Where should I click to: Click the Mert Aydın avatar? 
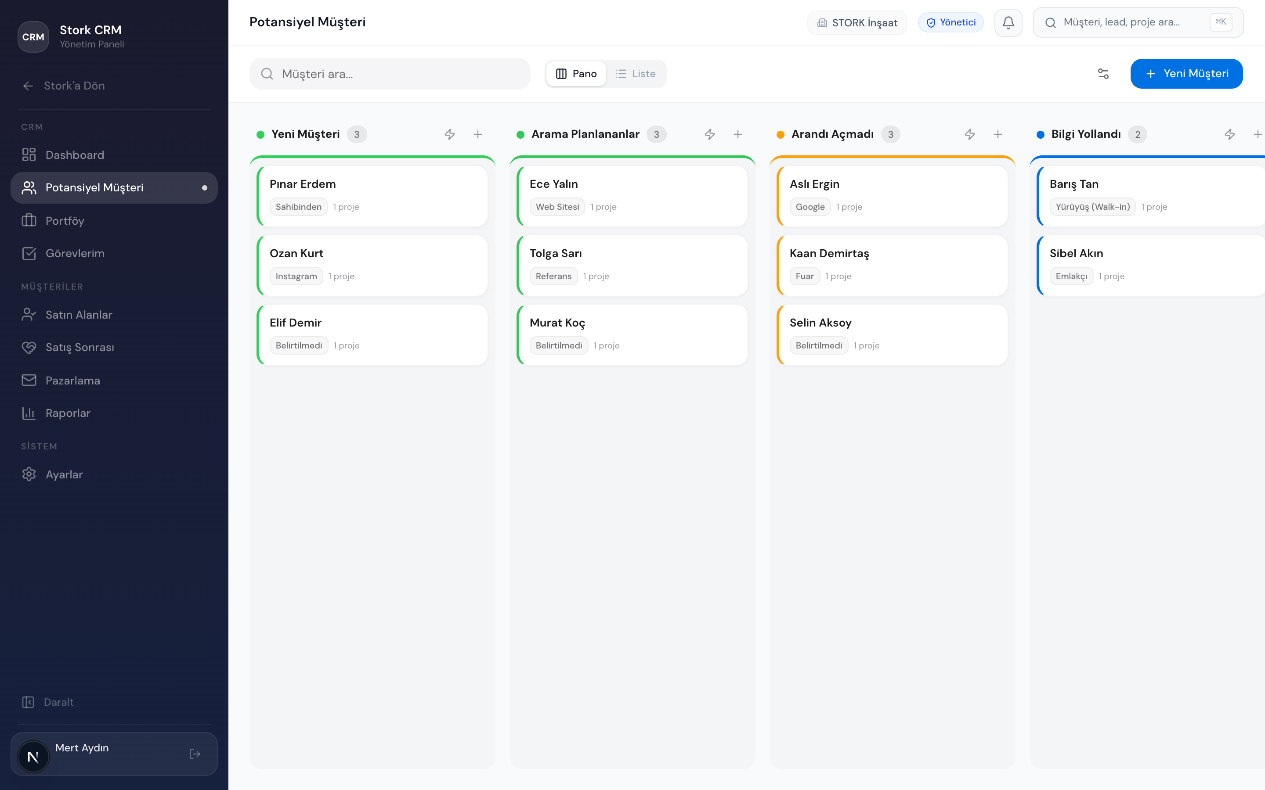(33, 757)
